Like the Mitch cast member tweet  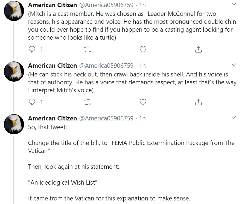(143, 49)
